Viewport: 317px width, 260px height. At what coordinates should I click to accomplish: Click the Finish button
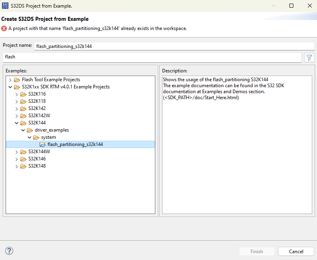[x=257, y=252]
